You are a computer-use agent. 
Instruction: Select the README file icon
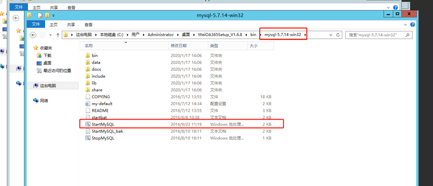tap(88, 110)
